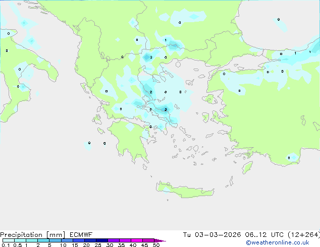Choose the 20–25 mm dark blue swatch

point(90,240)
